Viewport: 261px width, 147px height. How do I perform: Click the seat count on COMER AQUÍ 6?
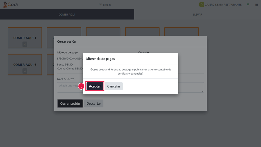coord(25,71)
